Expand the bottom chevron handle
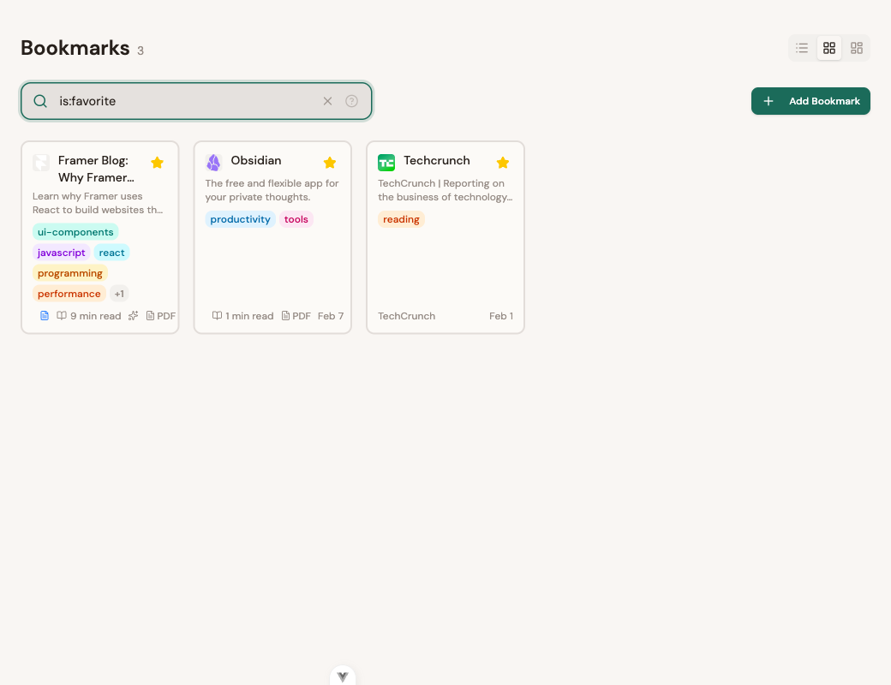 tap(343, 676)
